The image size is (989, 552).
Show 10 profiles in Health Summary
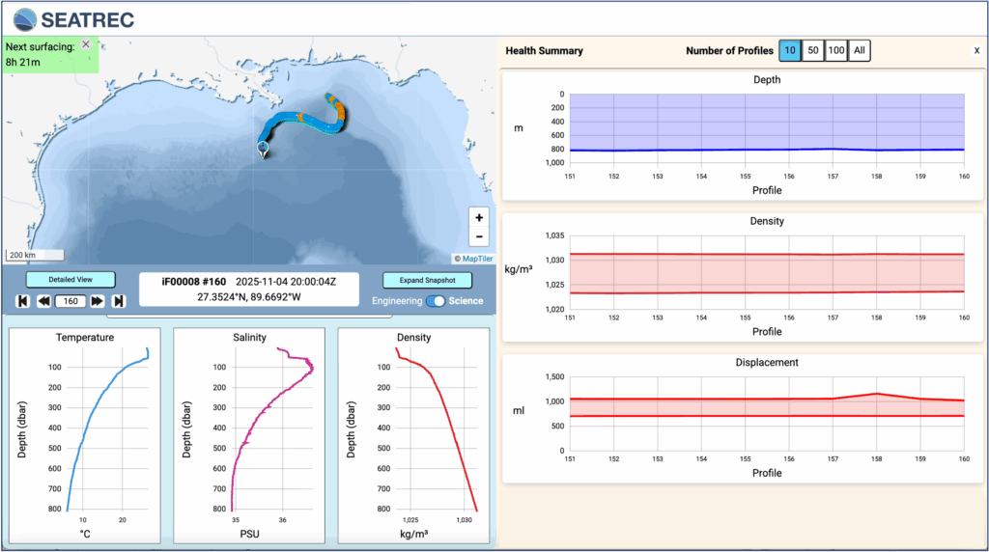tap(790, 51)
